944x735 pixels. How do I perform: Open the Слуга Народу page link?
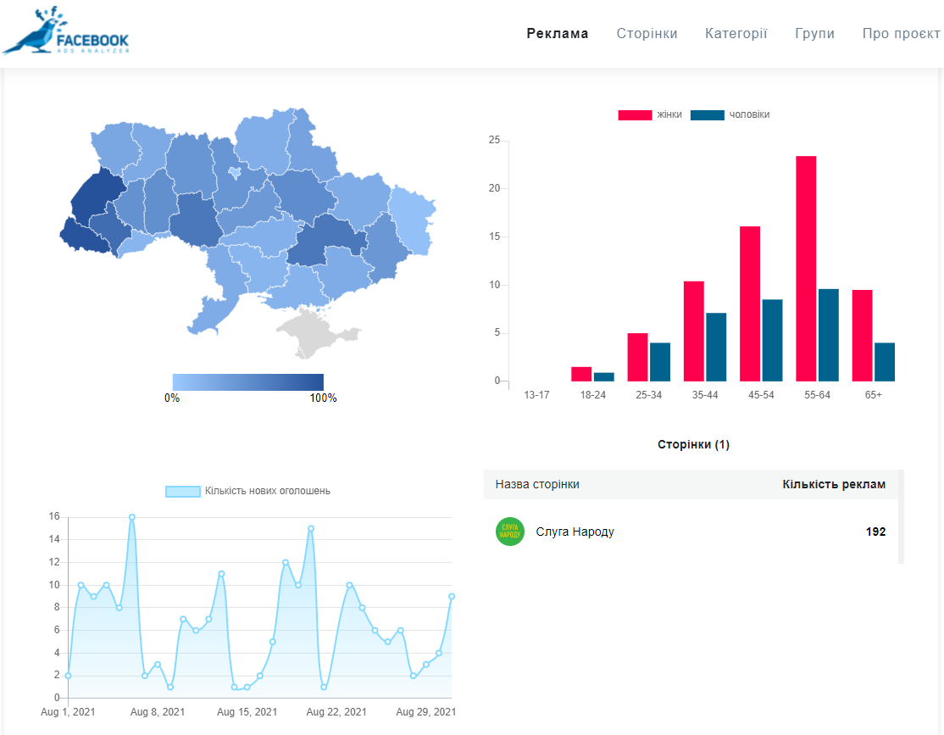click(575, 532)
